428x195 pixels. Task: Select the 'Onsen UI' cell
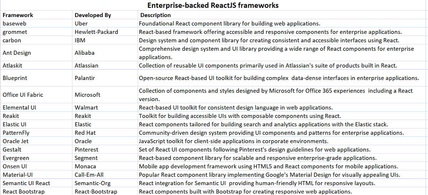pyautogui.click(x=36, y=166)
